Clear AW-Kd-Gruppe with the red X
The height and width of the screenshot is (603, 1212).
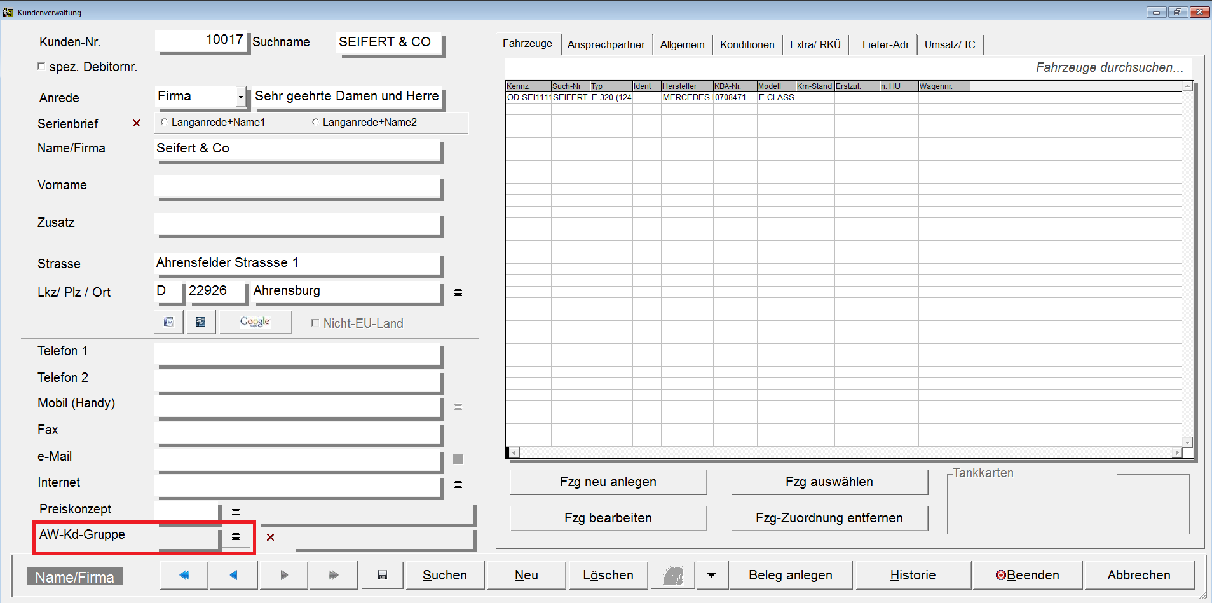click(271, 538)
